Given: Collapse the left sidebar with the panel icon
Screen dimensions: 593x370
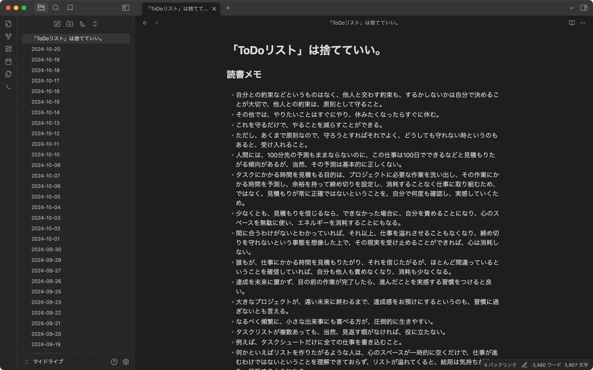Looking at the screenshot, I should (126, 8).
